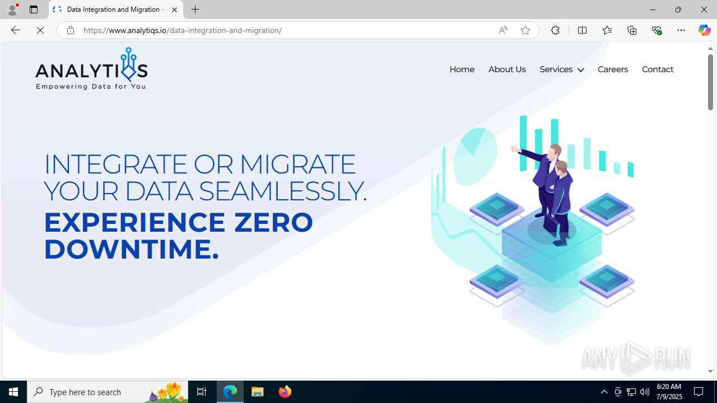Open the Copilot sidebar icon
This screenshot has height=403, width=717.
(704, 30)
